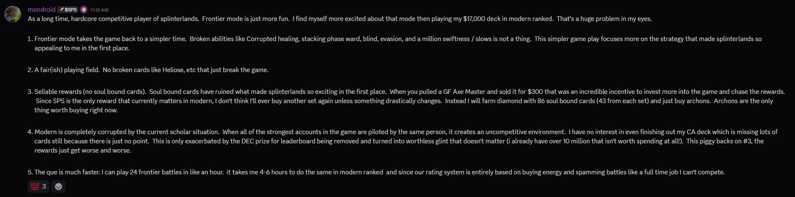Click the red sword icon in the $SPS tag
The image size is (795, 197).
coord(61,9)
